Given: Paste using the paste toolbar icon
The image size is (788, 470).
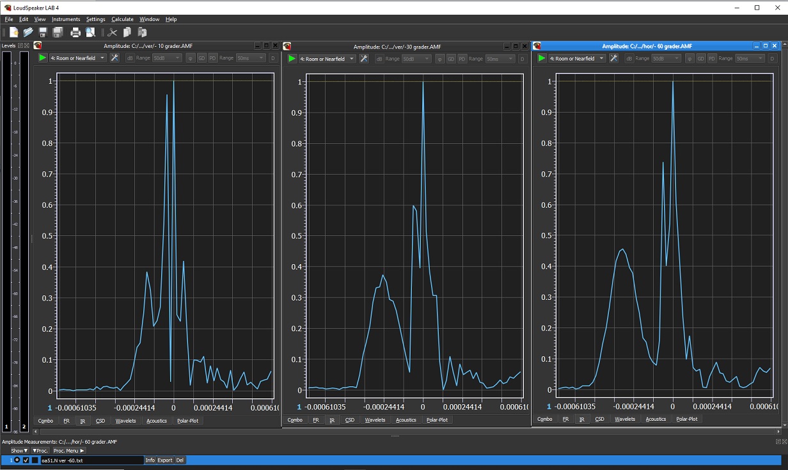Looking at the screenshot, I should click(x=142, y=32).
